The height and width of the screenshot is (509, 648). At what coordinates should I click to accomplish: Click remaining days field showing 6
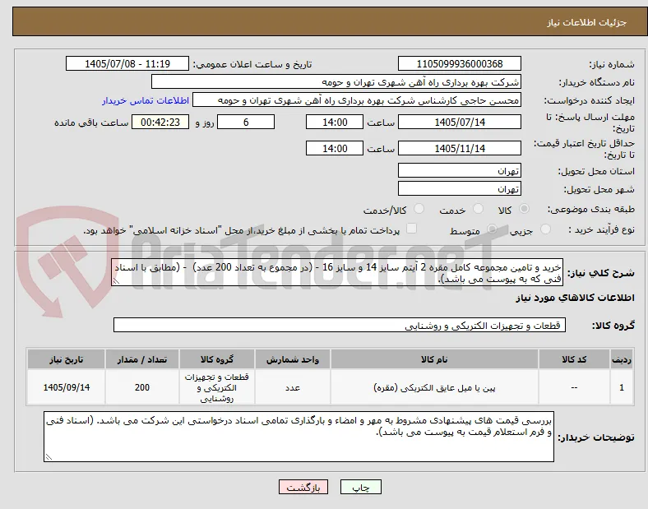pos(246,122)
